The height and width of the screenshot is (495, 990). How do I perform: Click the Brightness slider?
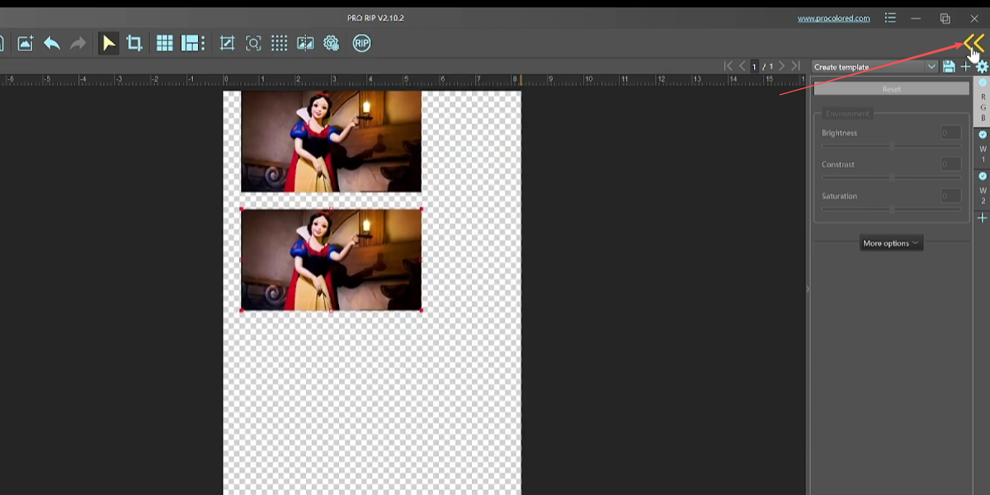tap(891, 146)
